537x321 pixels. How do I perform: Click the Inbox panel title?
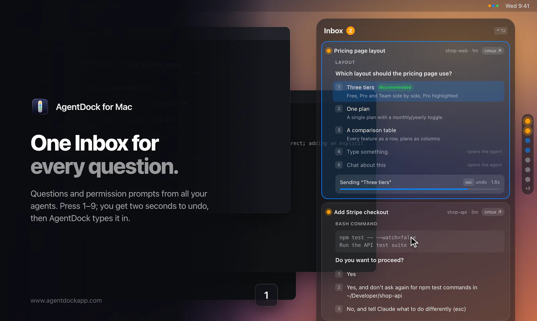(333, 31)
